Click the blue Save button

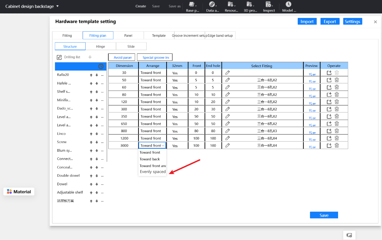[x=324, y=215]
